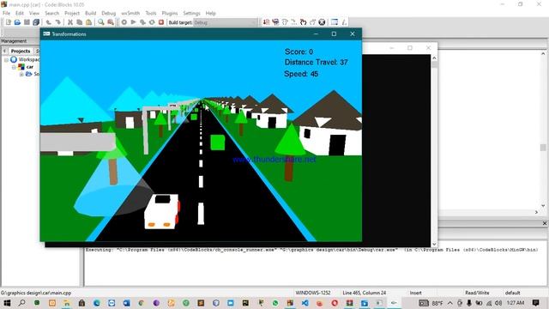Cut selection with the scissors icon

[70, 22]
